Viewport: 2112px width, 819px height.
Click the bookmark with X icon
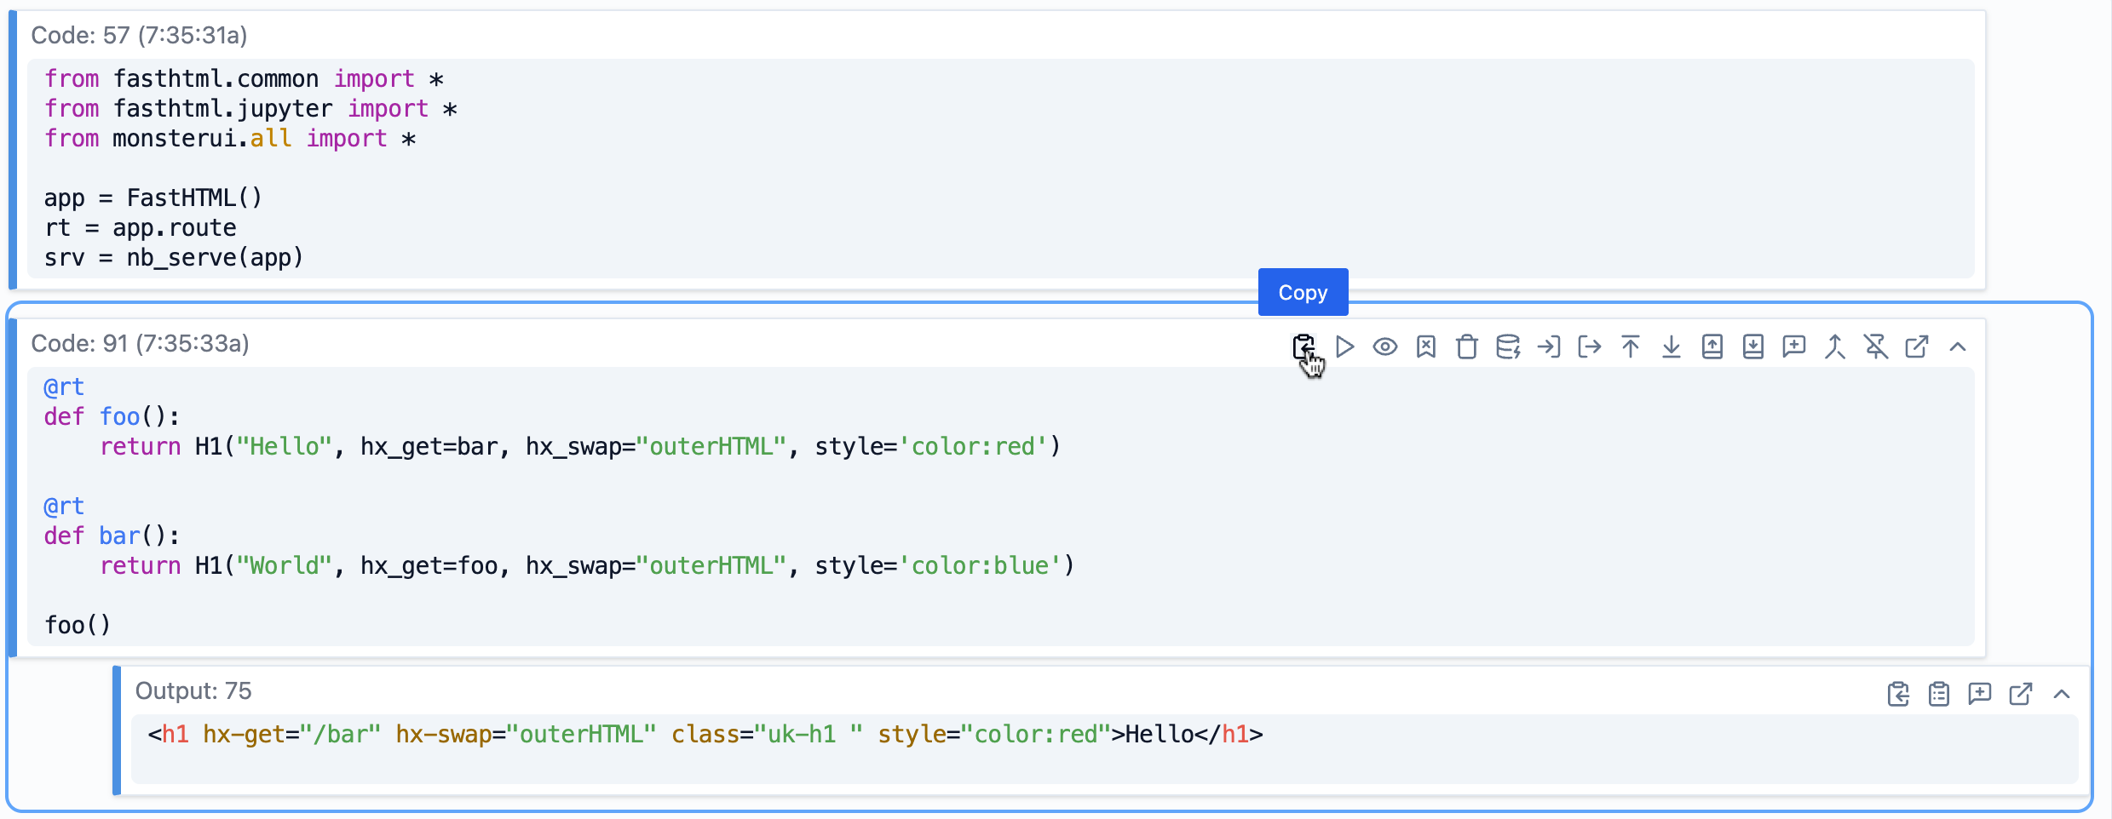pos(1425,346)
